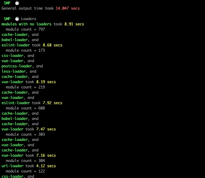Click 'eslint-loader' in the 7.92 secs row
Screen dimensions: 205x178
(16, 103)
